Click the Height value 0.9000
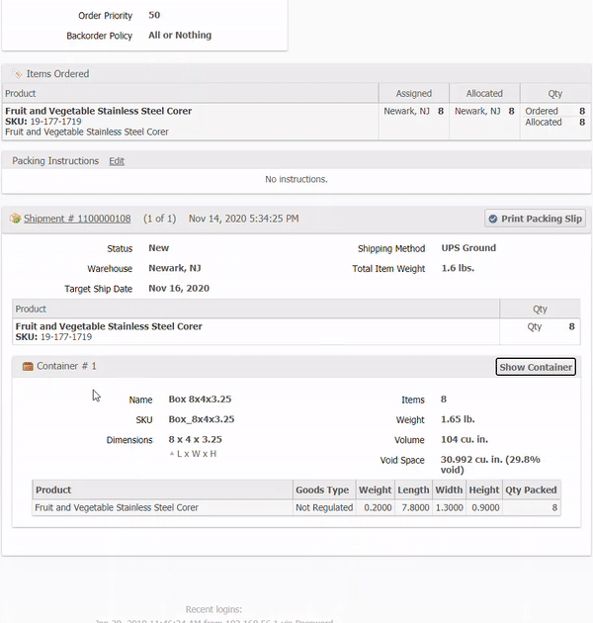 [485, 507]
